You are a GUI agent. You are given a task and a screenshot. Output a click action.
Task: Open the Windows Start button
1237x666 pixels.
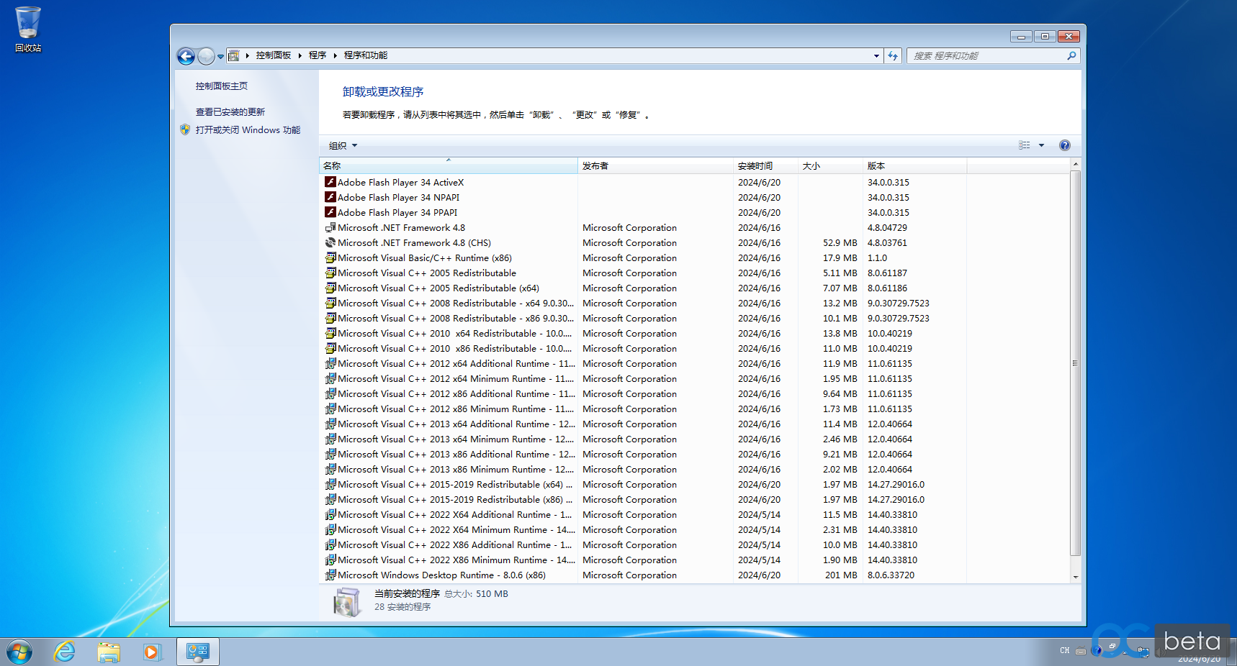19,652
